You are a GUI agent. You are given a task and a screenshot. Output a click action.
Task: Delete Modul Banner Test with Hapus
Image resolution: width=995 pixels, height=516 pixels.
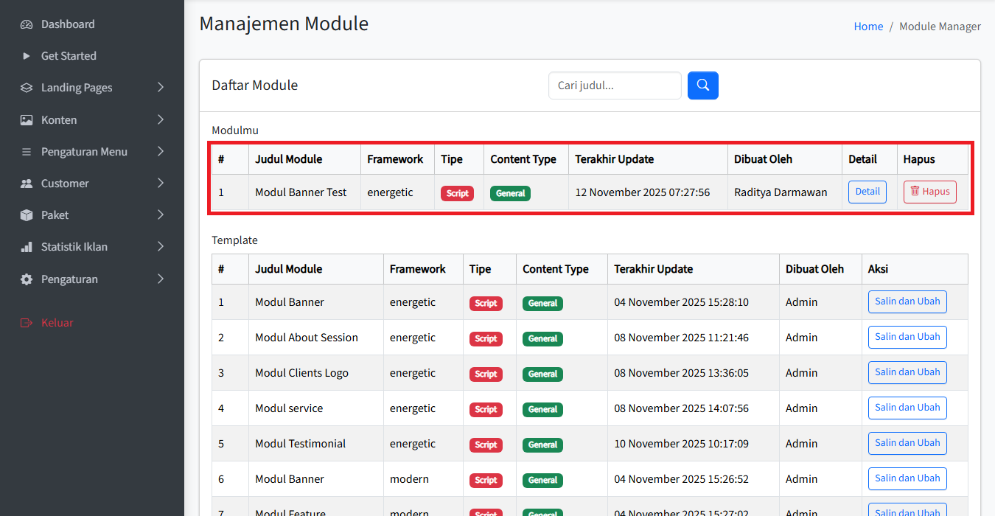pyautogui.click(x=929, y=192)
